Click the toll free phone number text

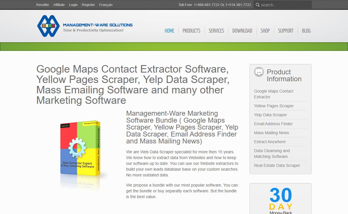215,5
